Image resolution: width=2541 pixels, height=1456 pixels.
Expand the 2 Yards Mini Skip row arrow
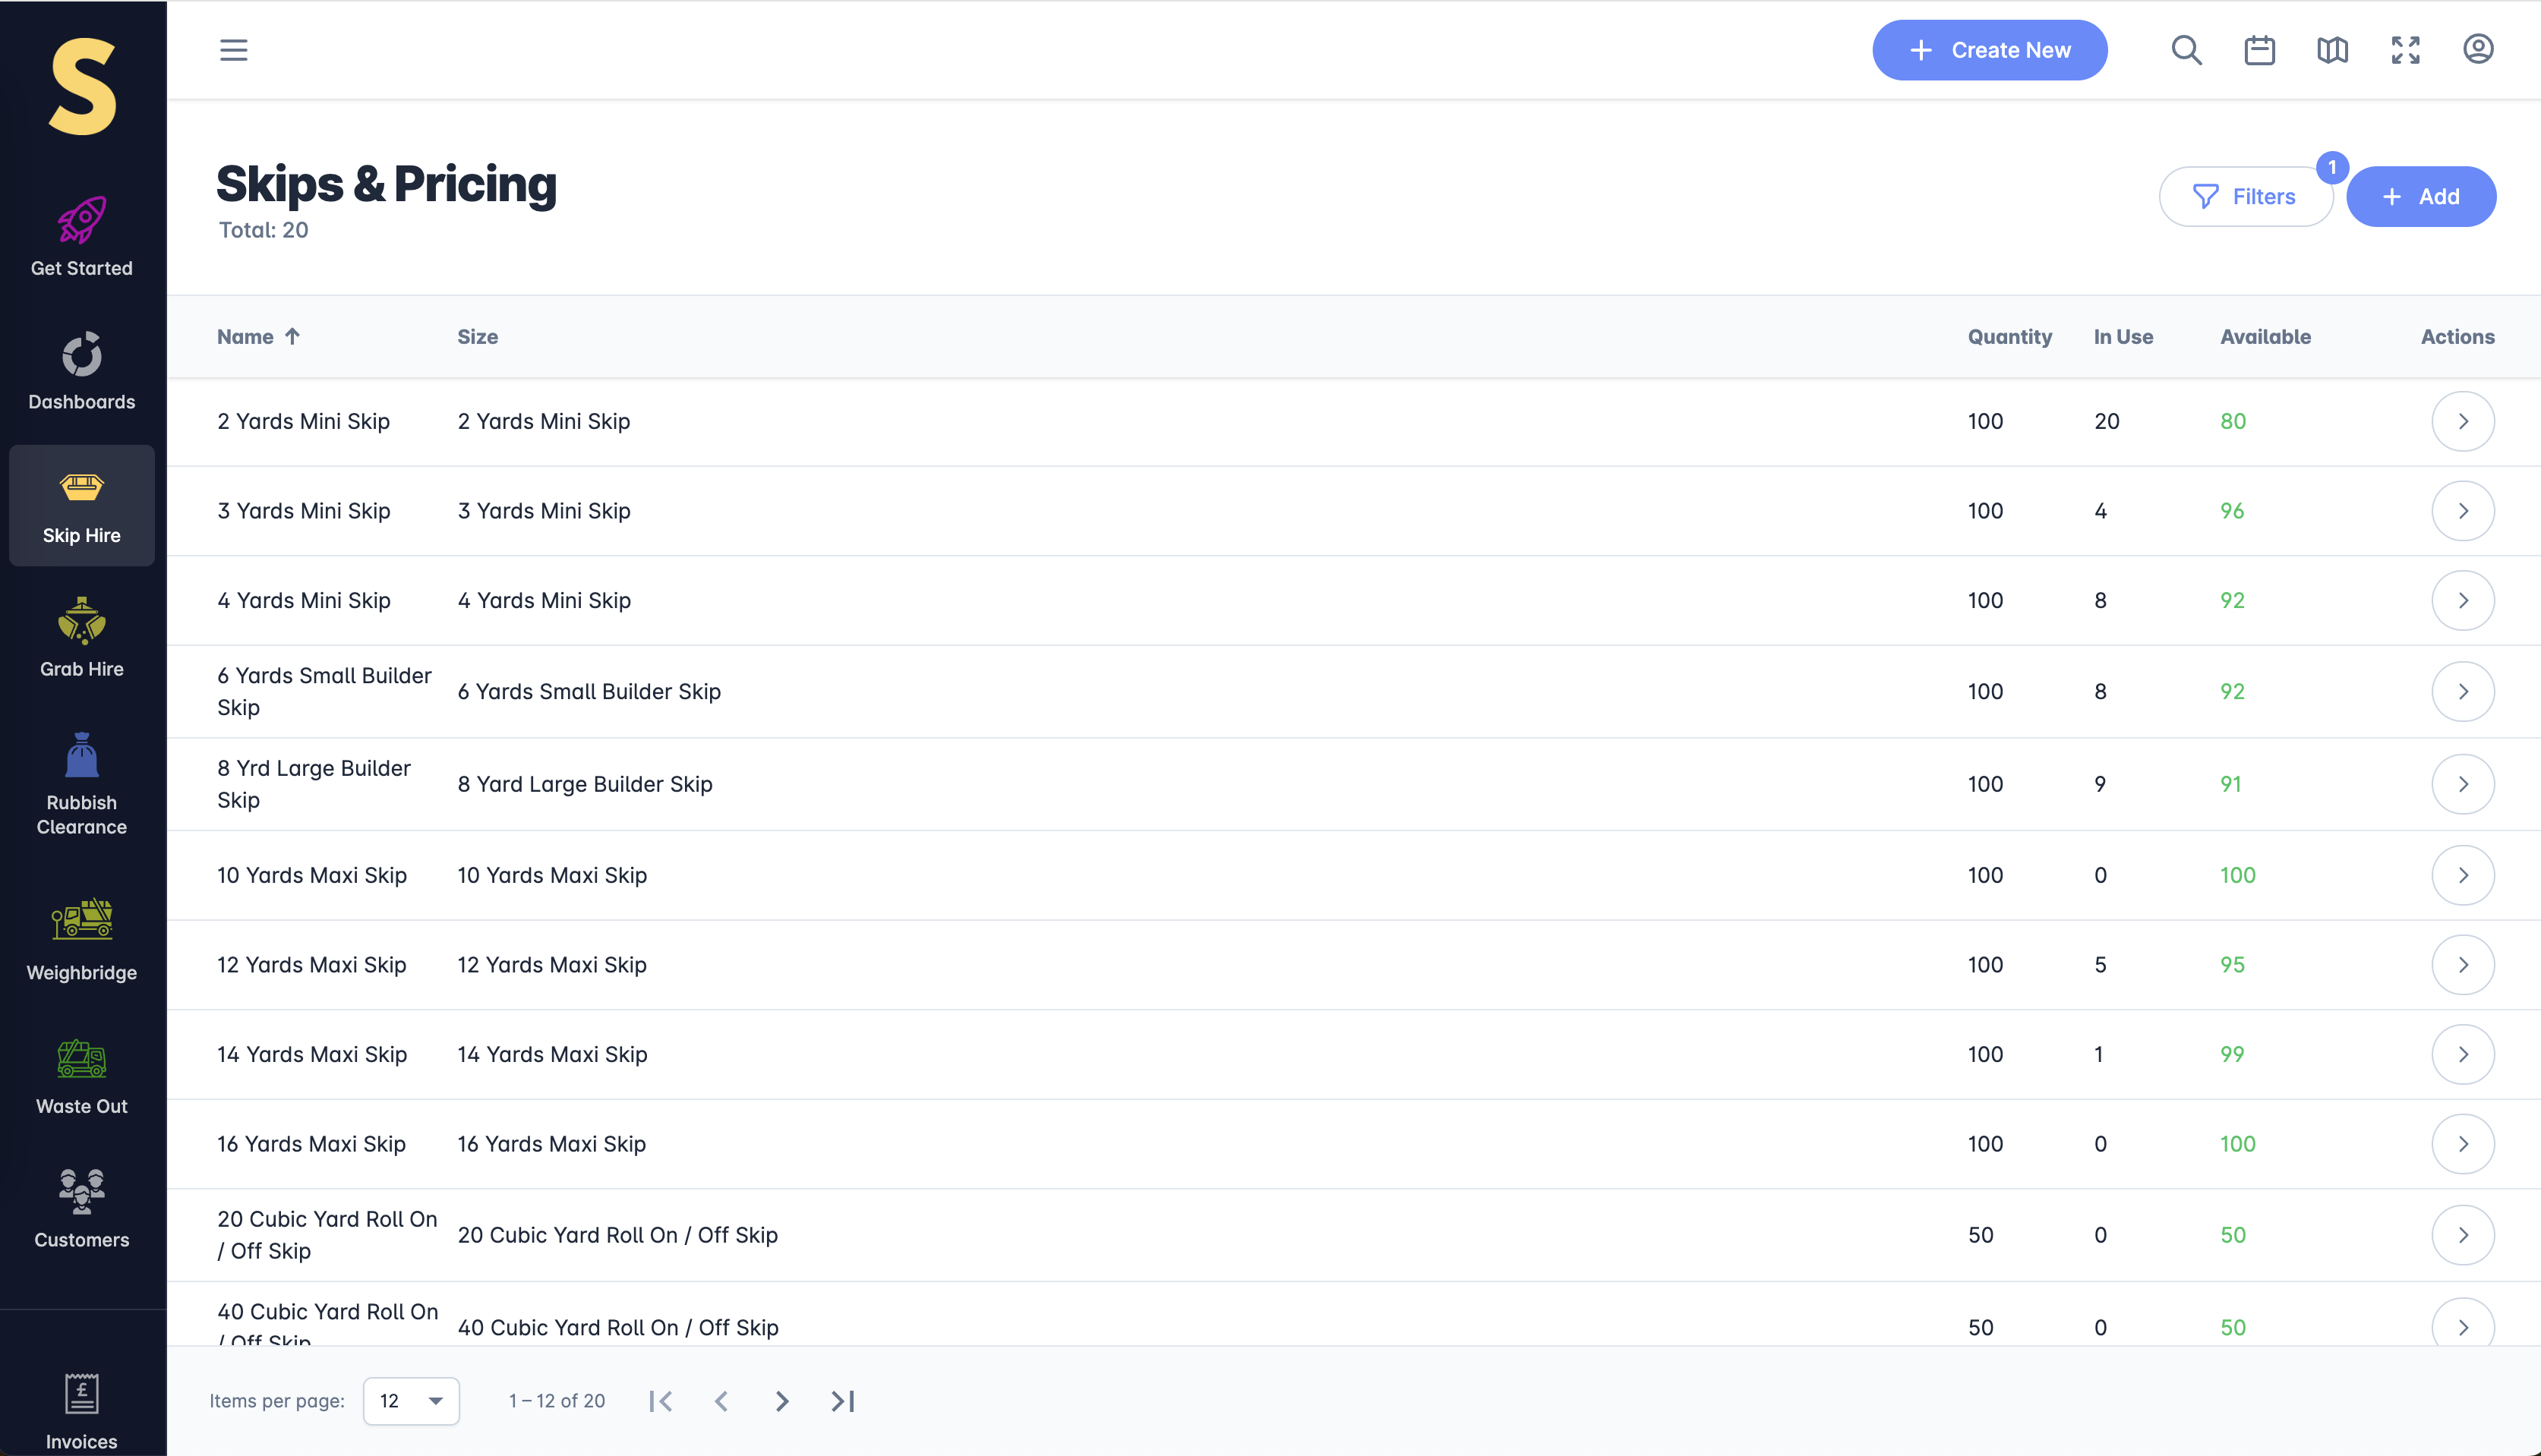click(x=2462, y=421)
